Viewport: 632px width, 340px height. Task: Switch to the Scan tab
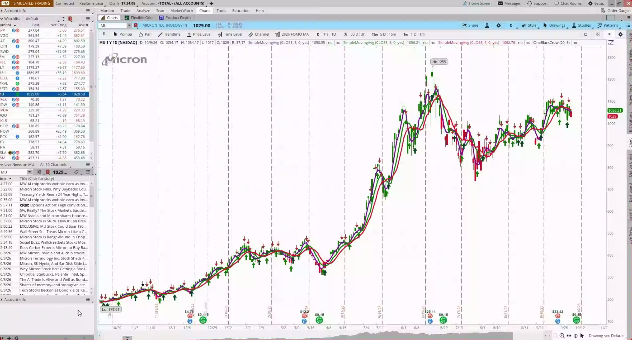coord(160,11)
